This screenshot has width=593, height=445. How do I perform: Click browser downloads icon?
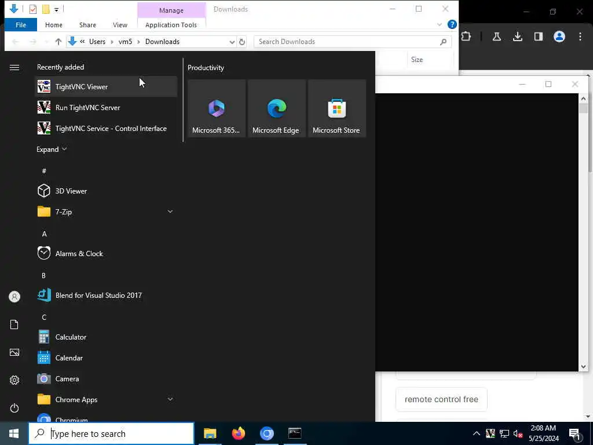[518, 37]
